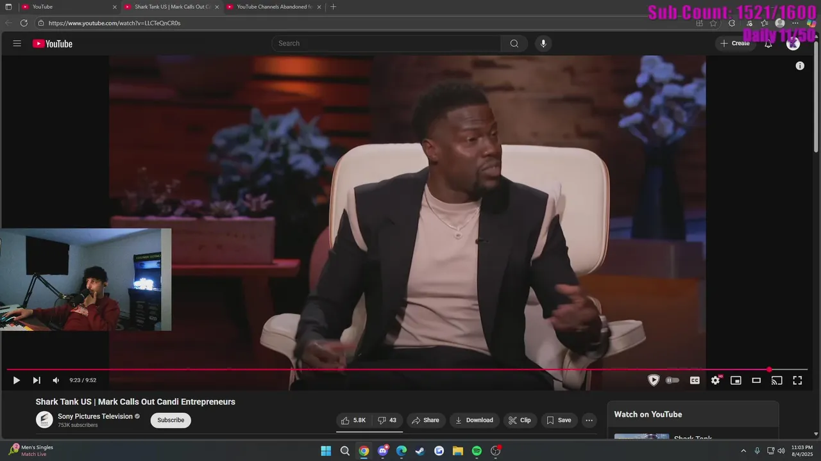The height and width of the screenshot is (461, 821).
Task: Open the Create menu
Action: [735, 44]
